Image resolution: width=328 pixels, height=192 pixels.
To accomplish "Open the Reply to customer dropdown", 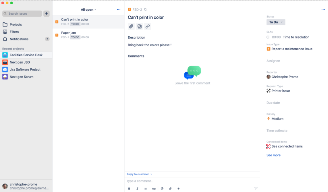I will point(139,174).
